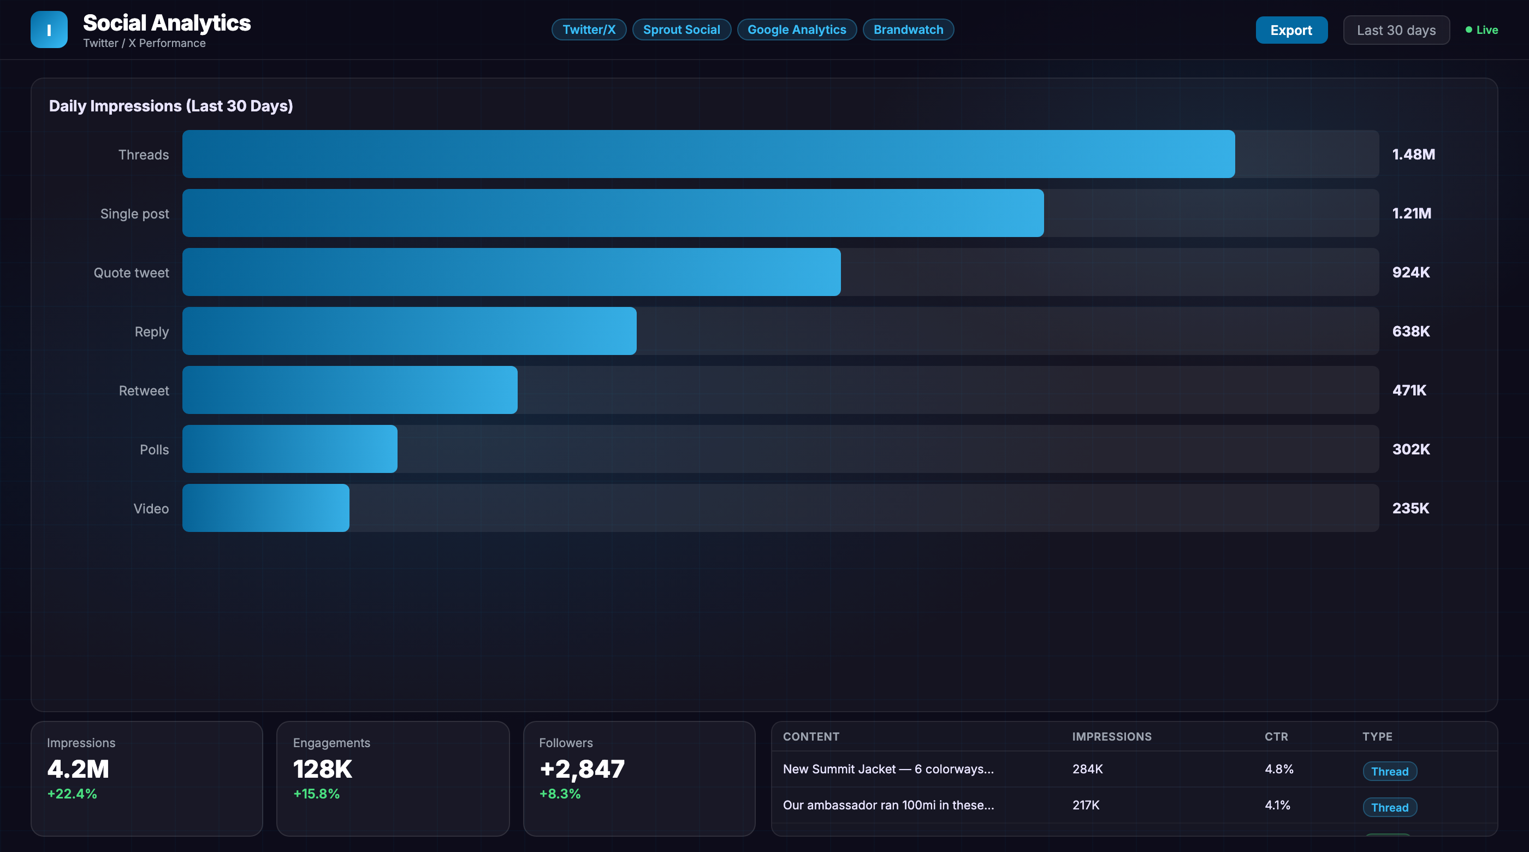Click the Quote tweet bar
This screenshot has height=852, width=1529.
[x=511, y=272]
